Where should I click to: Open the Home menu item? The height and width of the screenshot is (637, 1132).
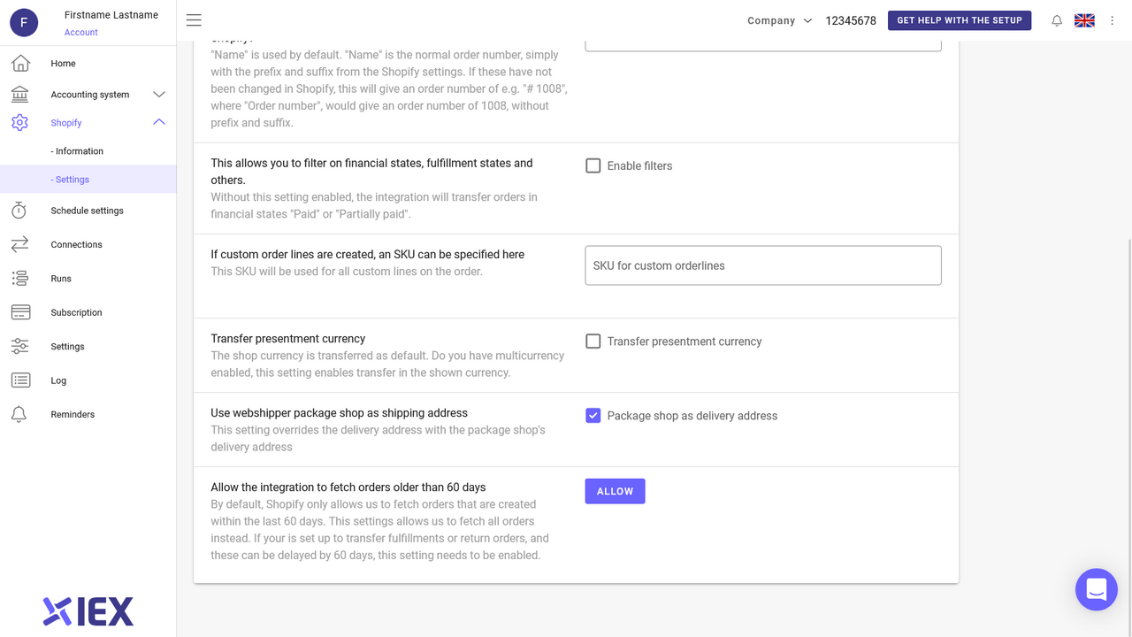[x=63, y=64]
